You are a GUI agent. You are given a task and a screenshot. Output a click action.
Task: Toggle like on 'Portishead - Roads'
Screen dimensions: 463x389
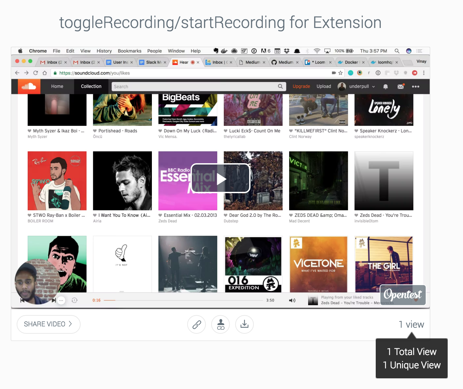coord(95,131)
